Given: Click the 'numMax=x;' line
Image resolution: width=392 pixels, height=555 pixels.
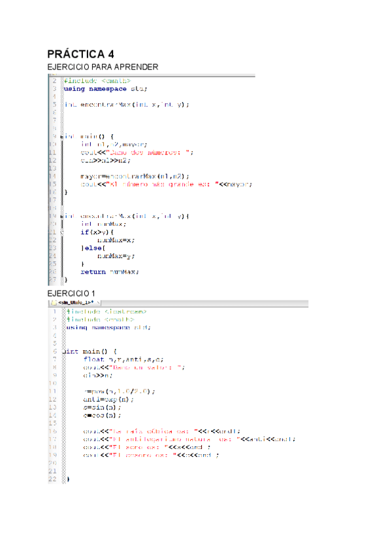Looking at the screenshot, I should point(116,240).
